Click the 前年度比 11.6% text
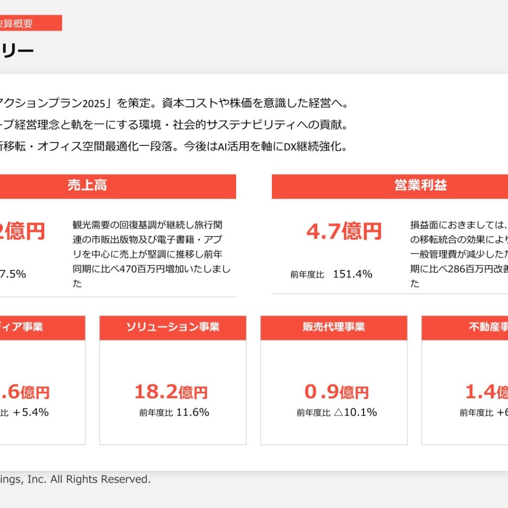 pos(174,412)
